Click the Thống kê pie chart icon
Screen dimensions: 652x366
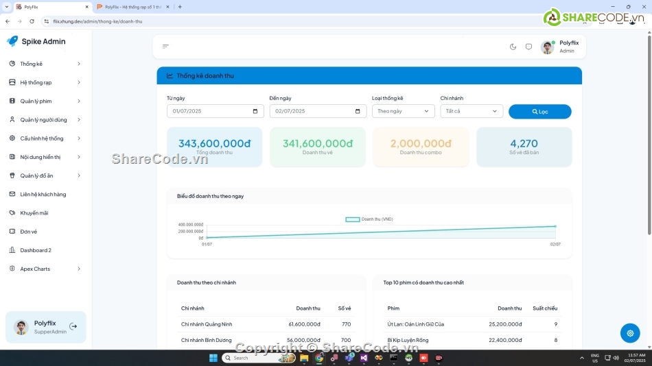[x=12, y=64]
